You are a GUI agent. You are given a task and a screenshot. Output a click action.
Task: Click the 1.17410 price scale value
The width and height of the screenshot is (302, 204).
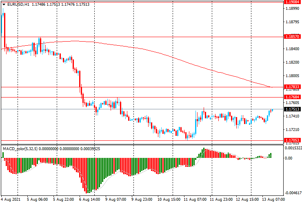[x=292, y=116]
